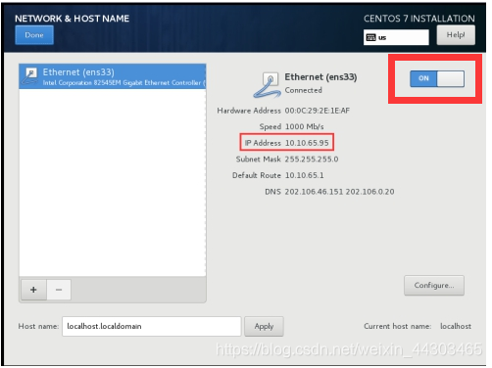The image size is (492, 368).
Task: Click the Intel Corporation 82545EM controller description
Action: click(x=123, y=83)
